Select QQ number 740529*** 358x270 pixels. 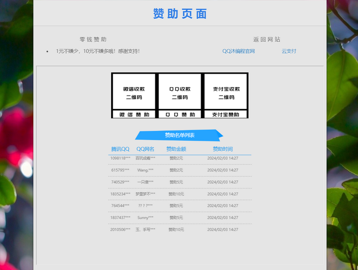[x=120, y=182]
